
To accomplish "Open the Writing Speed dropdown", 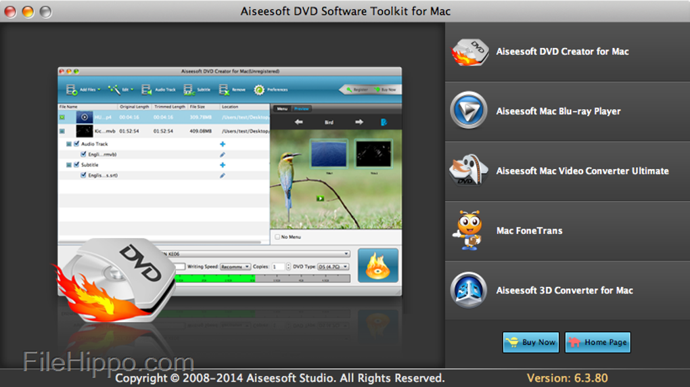I will [235, 267].
